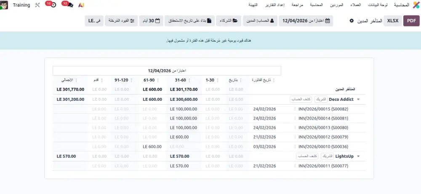Viewport: 421px width, 194px height.
Task: Click the three-dot menu for INV/2026/00012
Action: tap(295, 137)
